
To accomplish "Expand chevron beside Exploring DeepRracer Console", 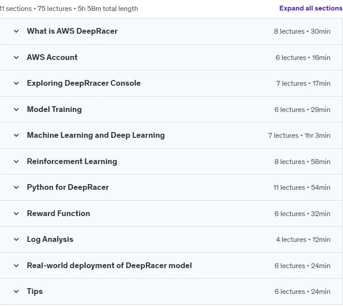I will click(x=16, y=84).
